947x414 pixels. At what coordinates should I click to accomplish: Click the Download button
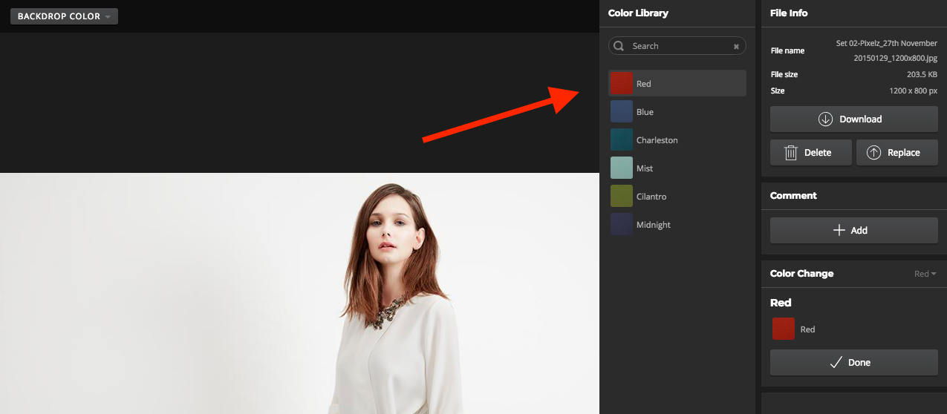coord(853,119)
